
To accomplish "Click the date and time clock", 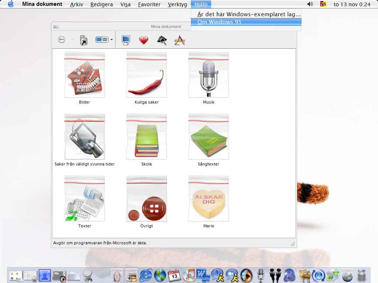I will [352, 4].
